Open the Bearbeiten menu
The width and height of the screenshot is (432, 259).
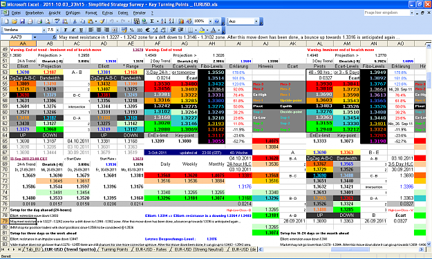click(35, 13)
